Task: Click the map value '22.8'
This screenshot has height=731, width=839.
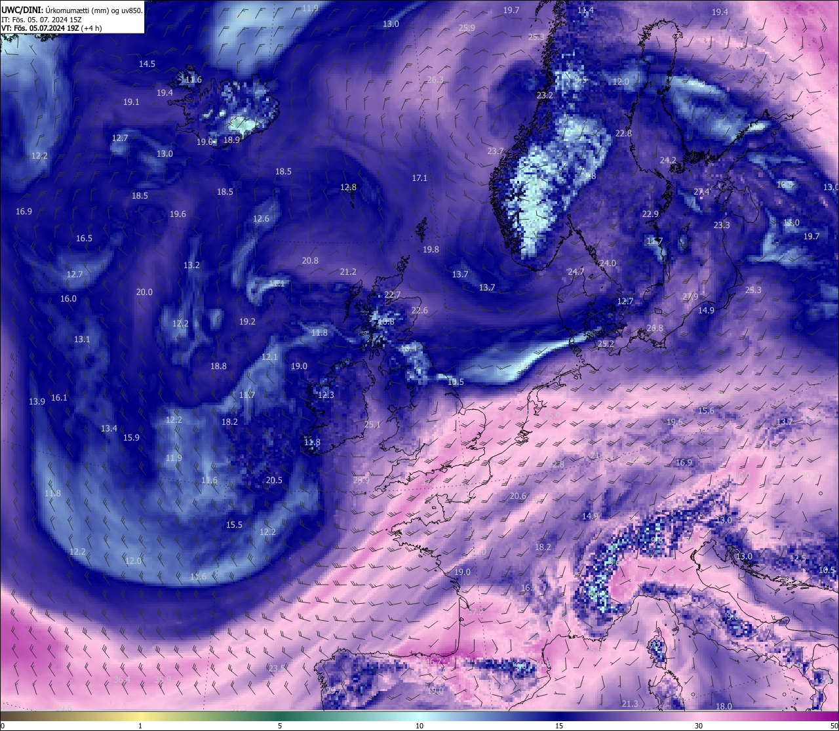Action: coord(623,134)
